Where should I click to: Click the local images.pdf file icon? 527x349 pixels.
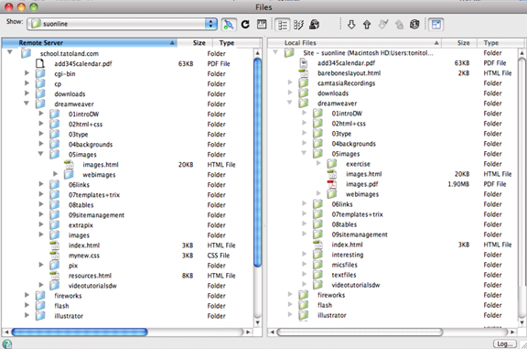click(x=332, y=184)
